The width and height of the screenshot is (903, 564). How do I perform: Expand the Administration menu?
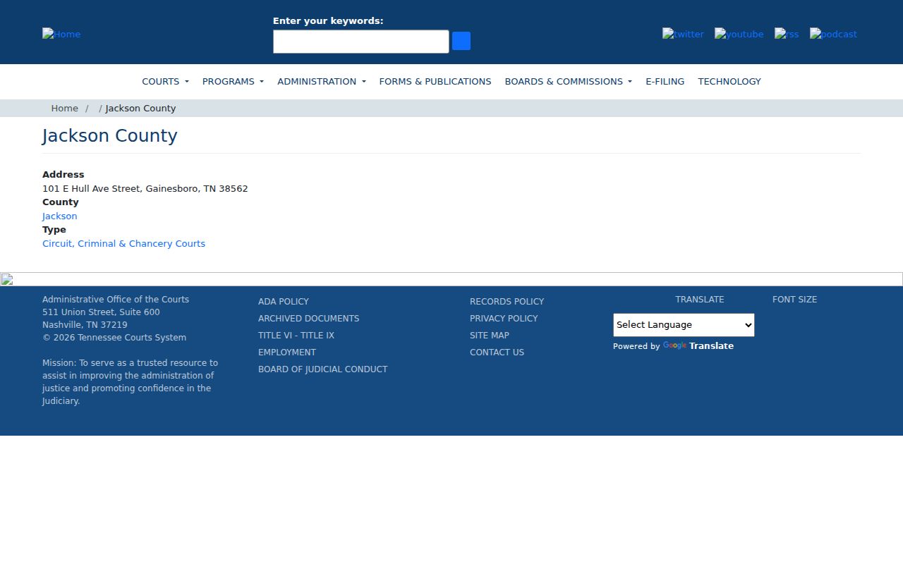coord(322,82)
